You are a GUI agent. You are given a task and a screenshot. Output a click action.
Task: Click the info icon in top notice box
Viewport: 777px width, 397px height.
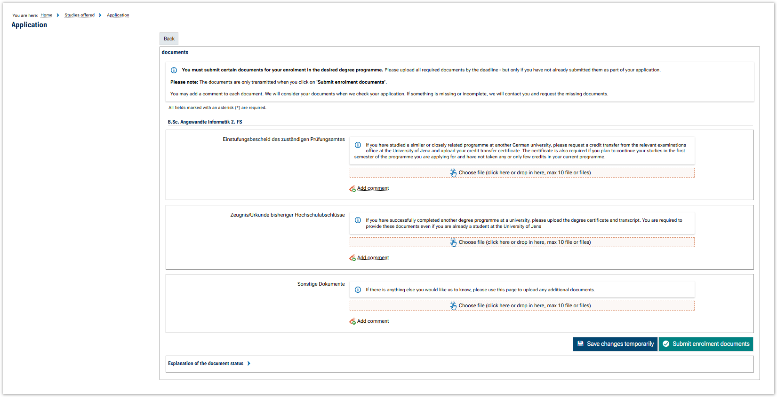coord(174,70)
